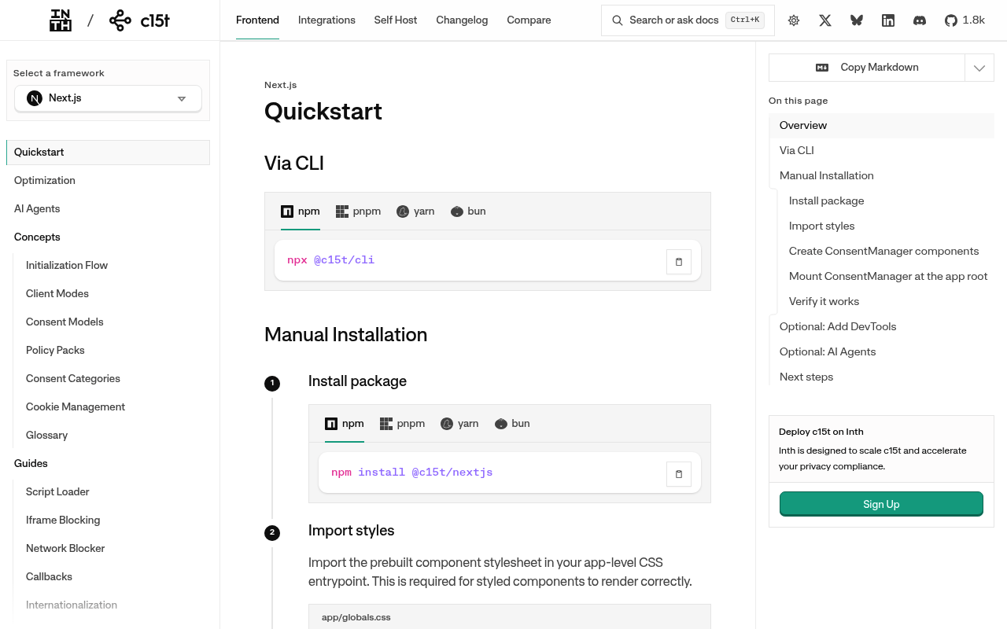The width and height of the screenshot is (1007, 629).
Task: Open the Integrations nav tab
Action: (x=326, y=20)
